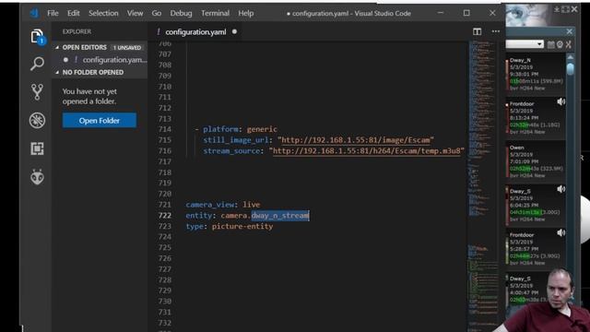Click the download icon above clips panel
This screenshot has width=590, height=332.
point(557,9)
